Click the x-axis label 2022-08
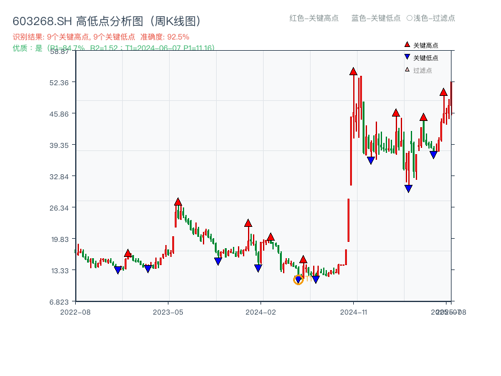501x376 pixels. coord(75,312)
